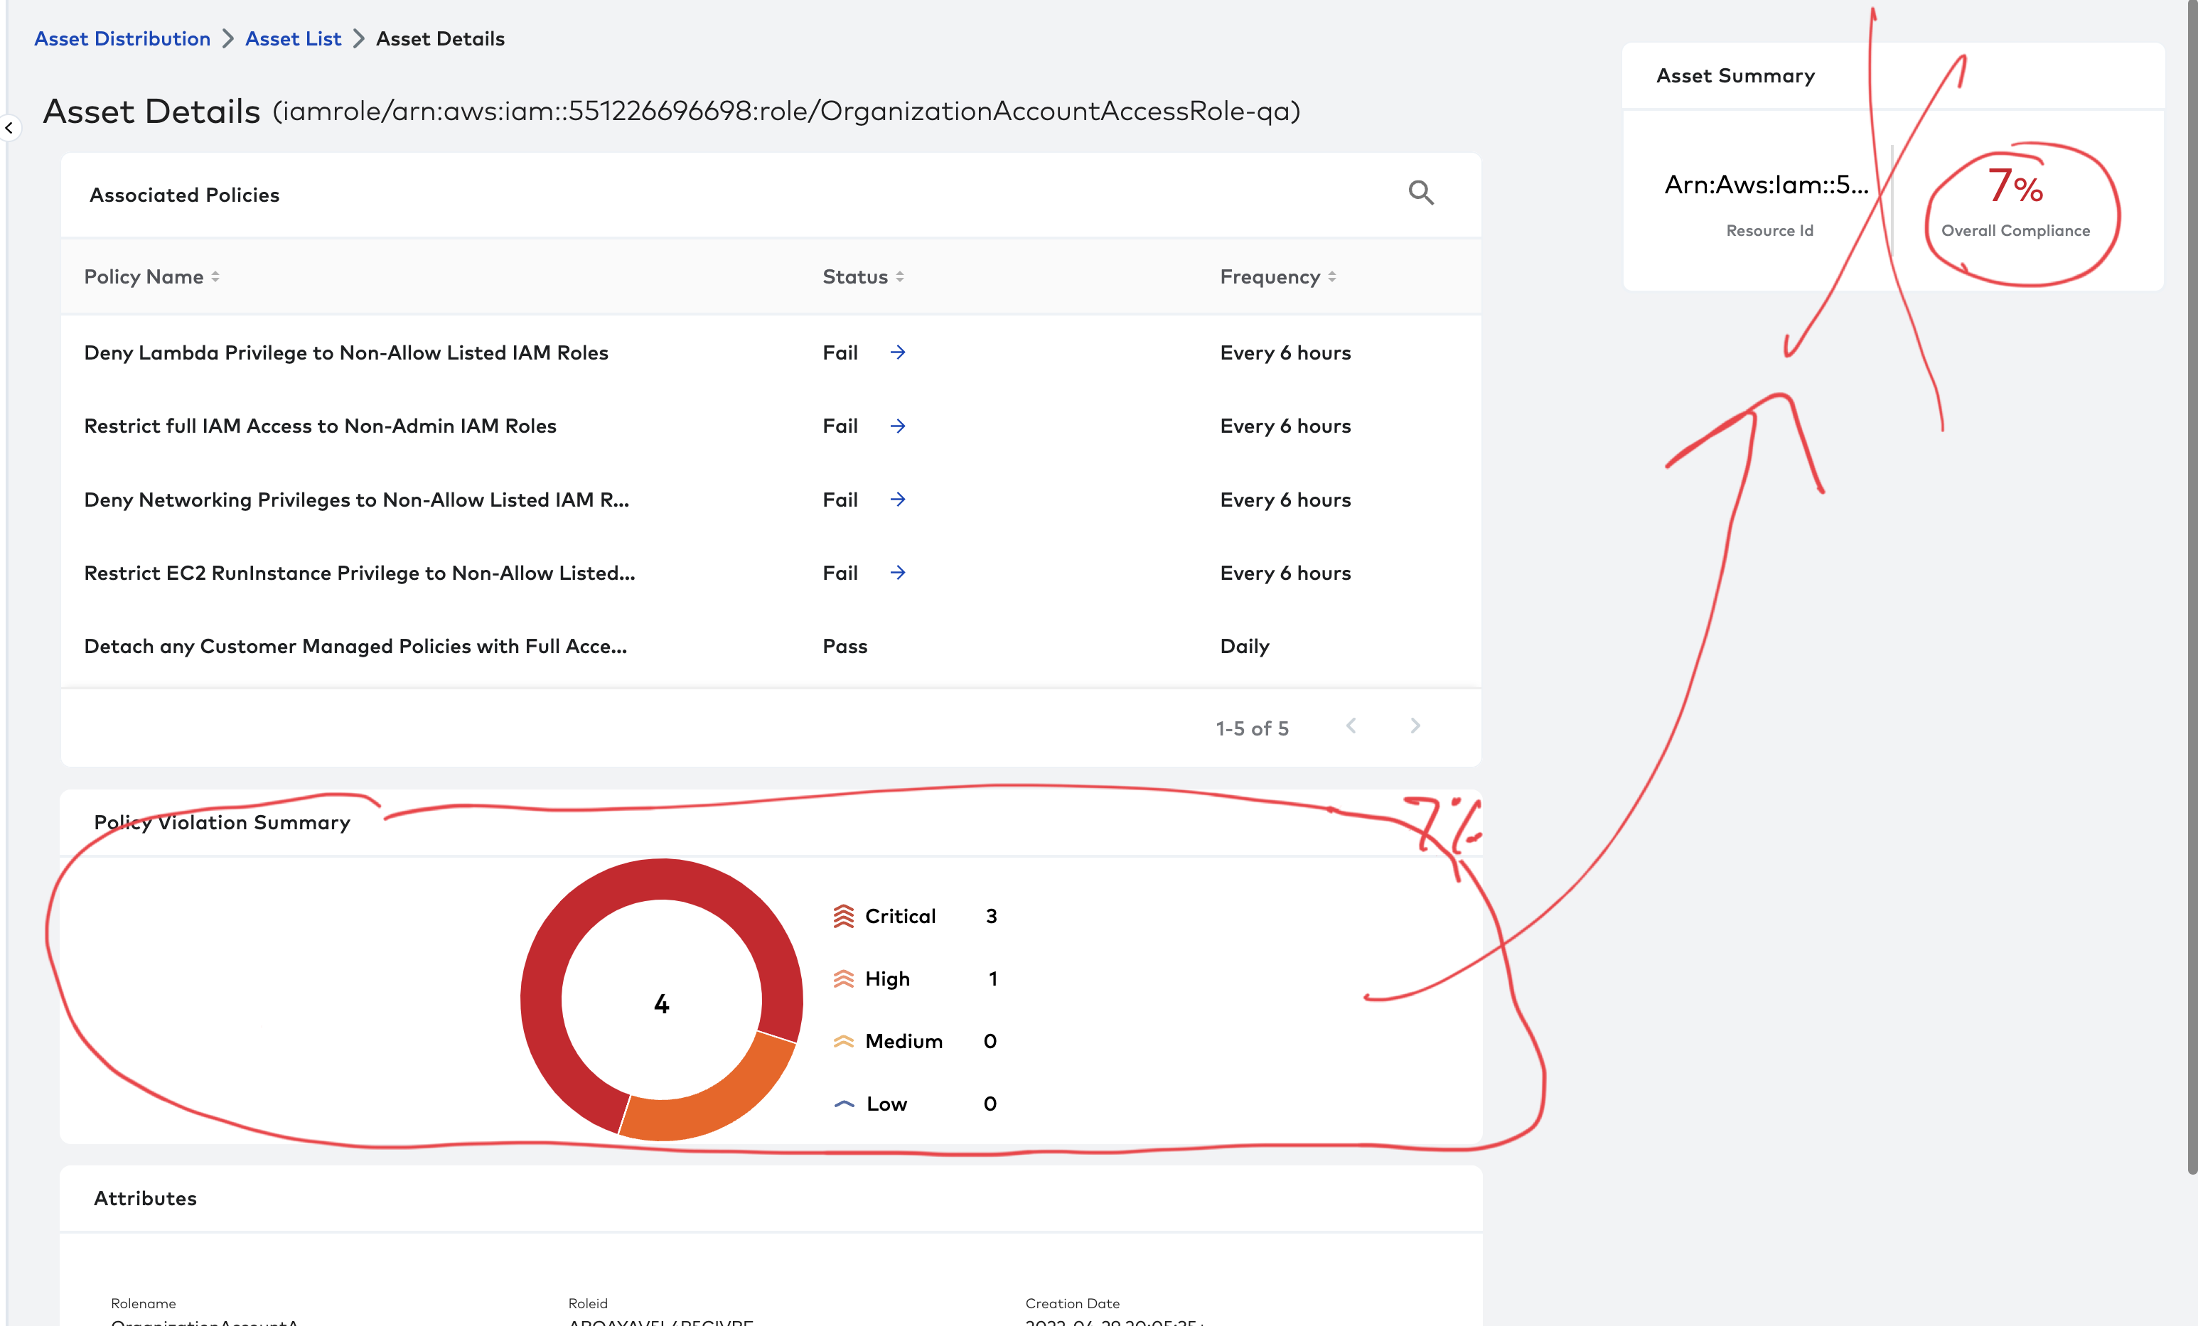Select the Critical severity icon
Screen dimensions: 2198x1326
[x=842, y=915]
